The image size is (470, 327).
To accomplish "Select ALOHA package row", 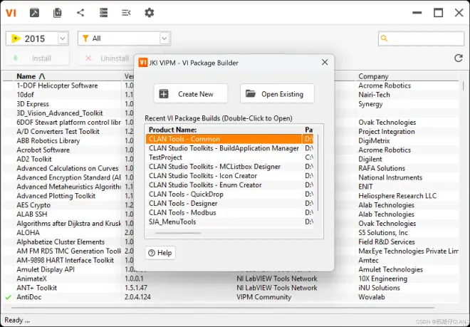I will click(x=28, y=233).
